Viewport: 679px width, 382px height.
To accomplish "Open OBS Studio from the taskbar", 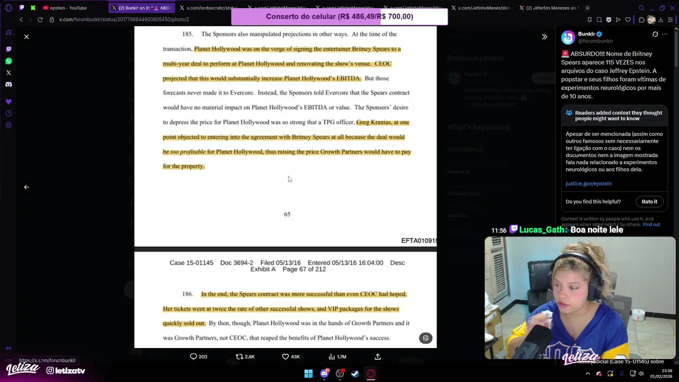I will pyautogui.click(x=339, y=374).
